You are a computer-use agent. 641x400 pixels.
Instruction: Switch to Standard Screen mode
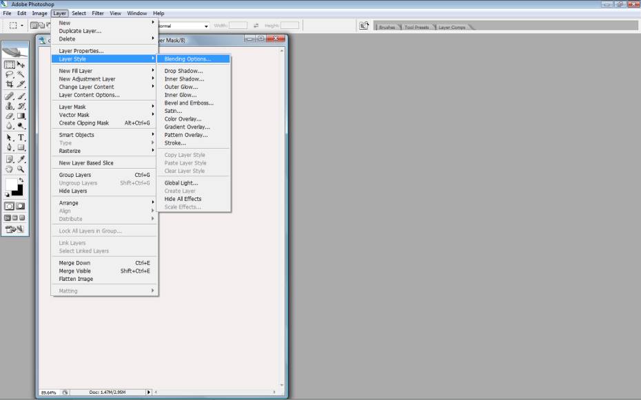8,218
